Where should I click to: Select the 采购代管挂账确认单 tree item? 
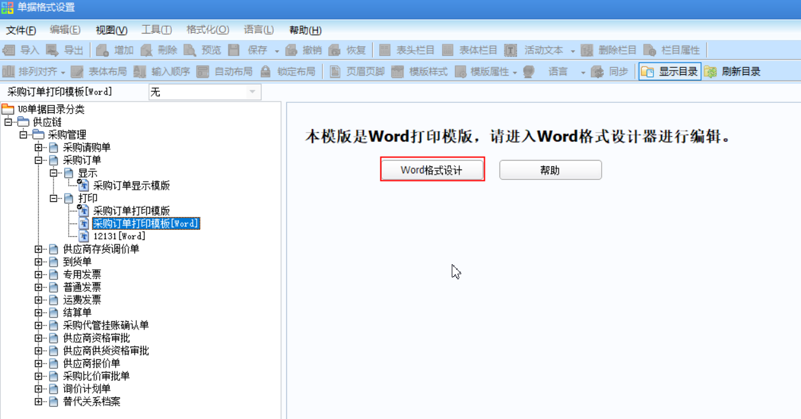click(x=106, y=325)
